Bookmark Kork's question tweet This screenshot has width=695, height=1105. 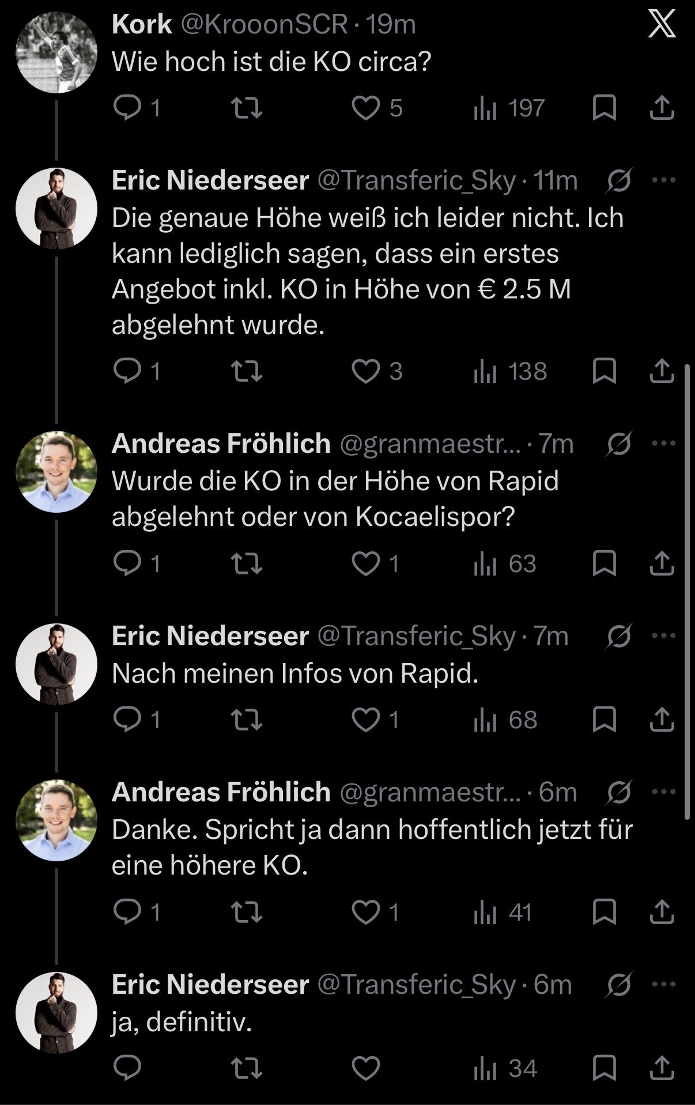[x=605, y=108]
